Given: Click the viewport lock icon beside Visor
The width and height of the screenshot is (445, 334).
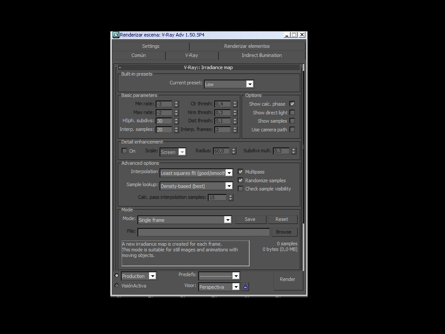Looking at the screenshot, I should (245, 287).
